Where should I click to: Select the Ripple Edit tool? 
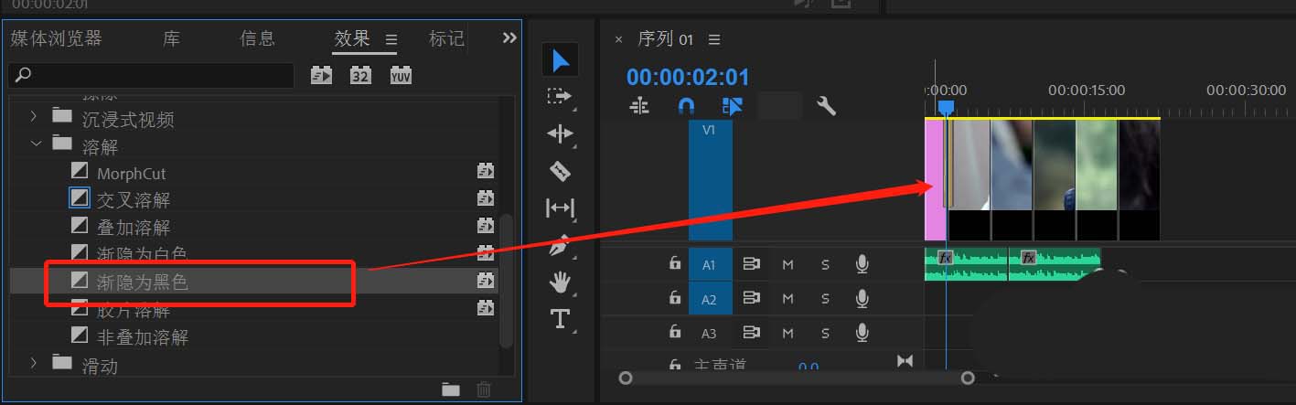pyautogui.click(x=560, y=133)
